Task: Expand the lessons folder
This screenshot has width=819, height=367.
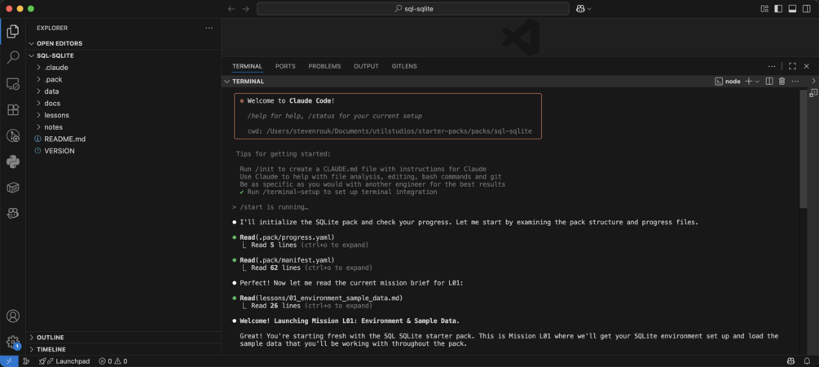Action: (123, 115)
